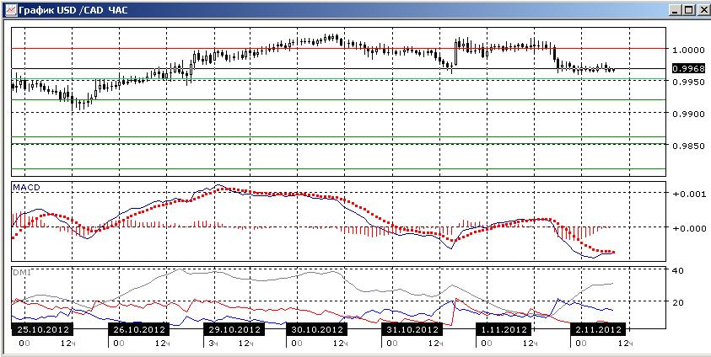Click the chart icon in title bar
Viewport: 711px width, 357px height.
click(10, 9)
